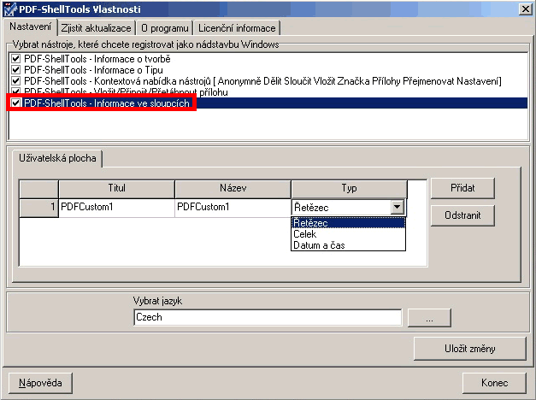Click the Nápověda help button
The height and width of the screenshot is (400, 536).
40,382
